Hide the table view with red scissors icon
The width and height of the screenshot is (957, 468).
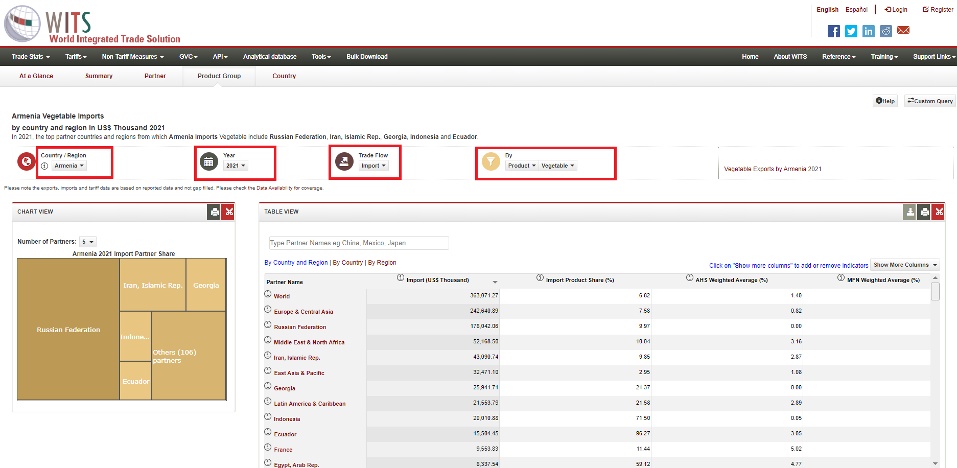tap(939, 212)
